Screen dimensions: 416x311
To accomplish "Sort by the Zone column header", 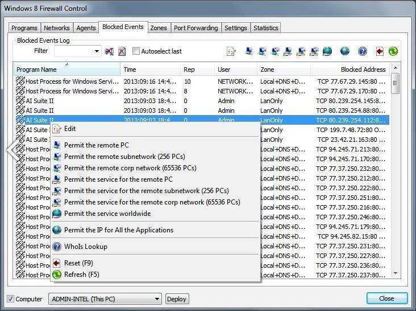I will point(284,69).
